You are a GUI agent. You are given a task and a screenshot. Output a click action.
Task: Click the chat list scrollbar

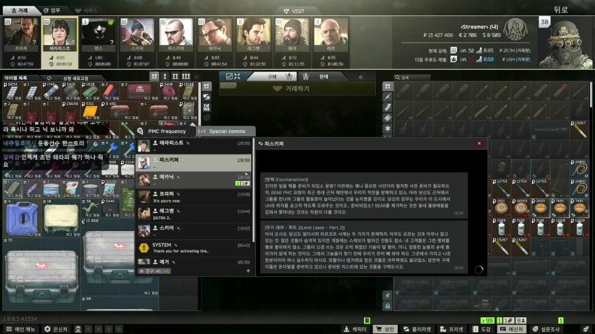pyautogui.click(x=253, y=190)
